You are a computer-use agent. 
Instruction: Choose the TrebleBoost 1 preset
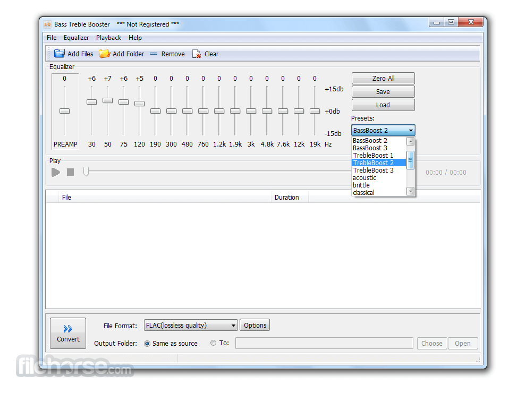(379, 155)
